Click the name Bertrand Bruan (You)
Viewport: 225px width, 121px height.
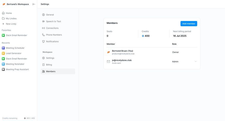(x=122, y=51)
